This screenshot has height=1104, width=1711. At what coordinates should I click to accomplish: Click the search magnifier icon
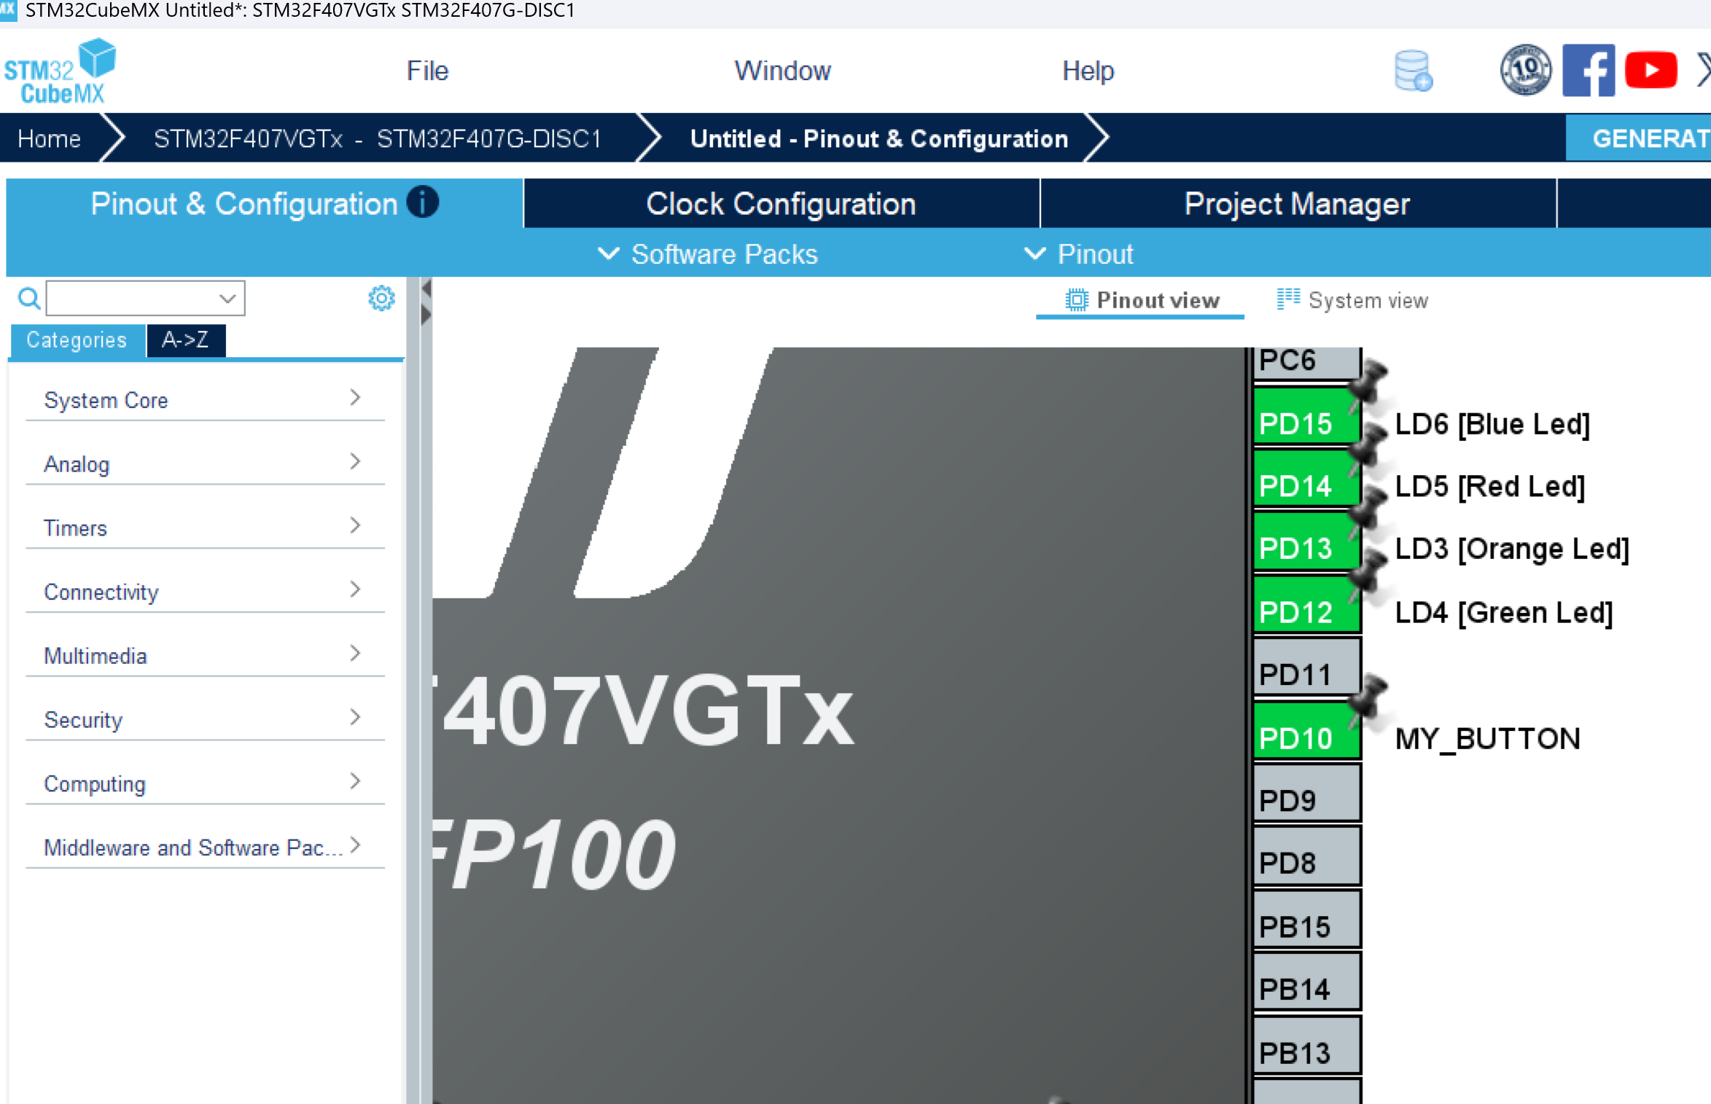pos(28,298)
